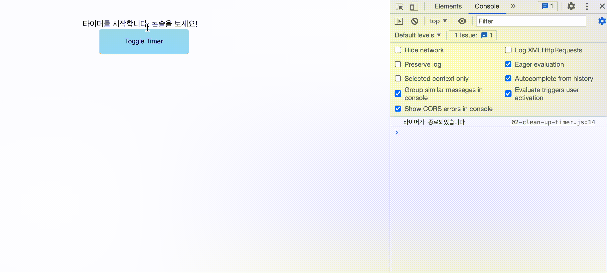Click the Toggle Timer button

(x=144, y=41)
